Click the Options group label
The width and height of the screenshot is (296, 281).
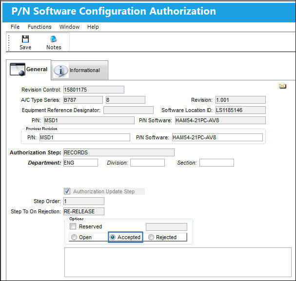(x=77, y=219)
